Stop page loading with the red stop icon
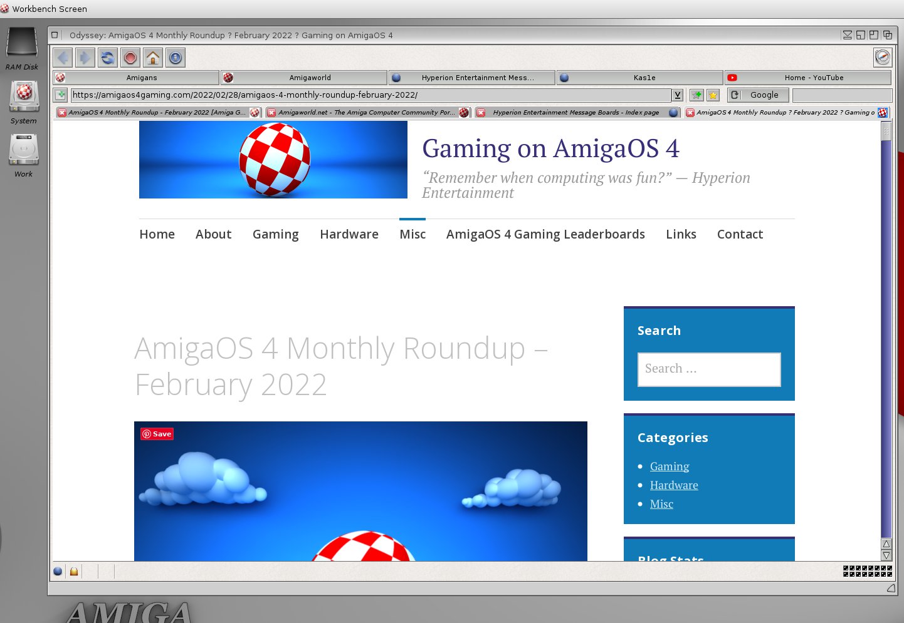 [130, 58]
